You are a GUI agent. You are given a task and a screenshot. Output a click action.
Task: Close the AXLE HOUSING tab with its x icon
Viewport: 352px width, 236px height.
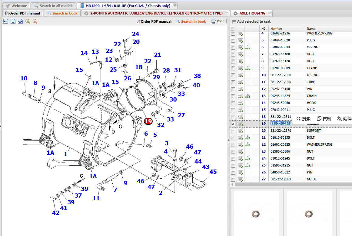270,13
